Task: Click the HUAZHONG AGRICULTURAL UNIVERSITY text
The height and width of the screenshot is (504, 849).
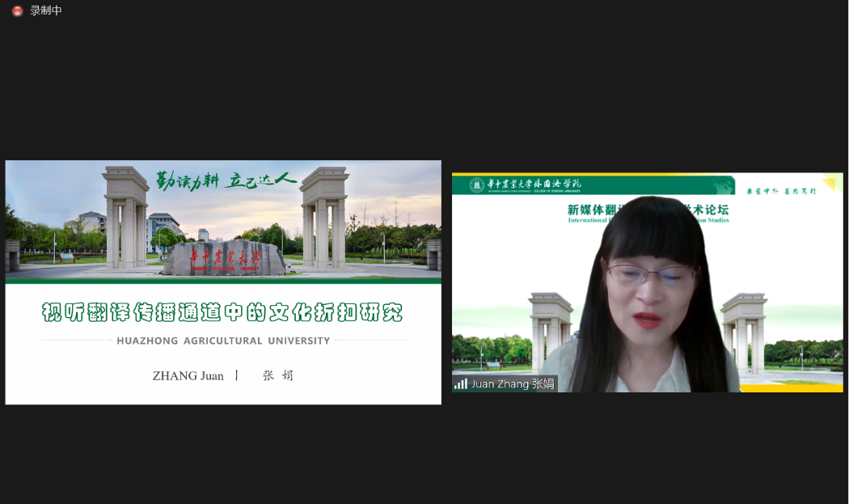Action: coord(223,341)
